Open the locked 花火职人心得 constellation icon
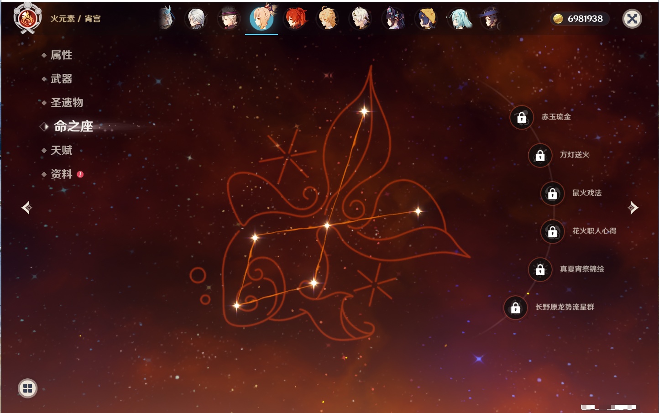Viewport: 659px width, 413px height. [553, 231]
